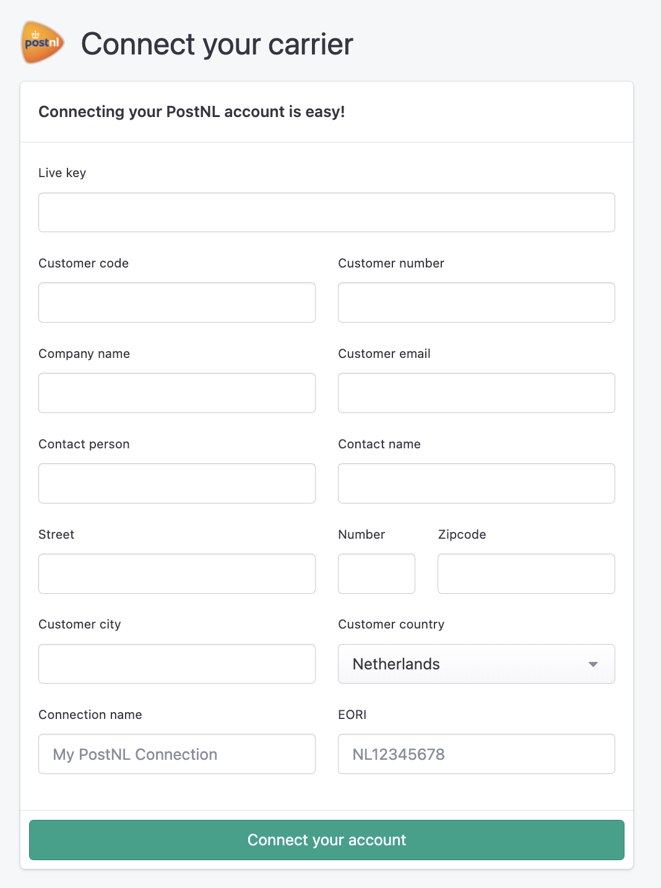
Task: Open the Customer country dropdown
Action: click(x=477, y=664)
